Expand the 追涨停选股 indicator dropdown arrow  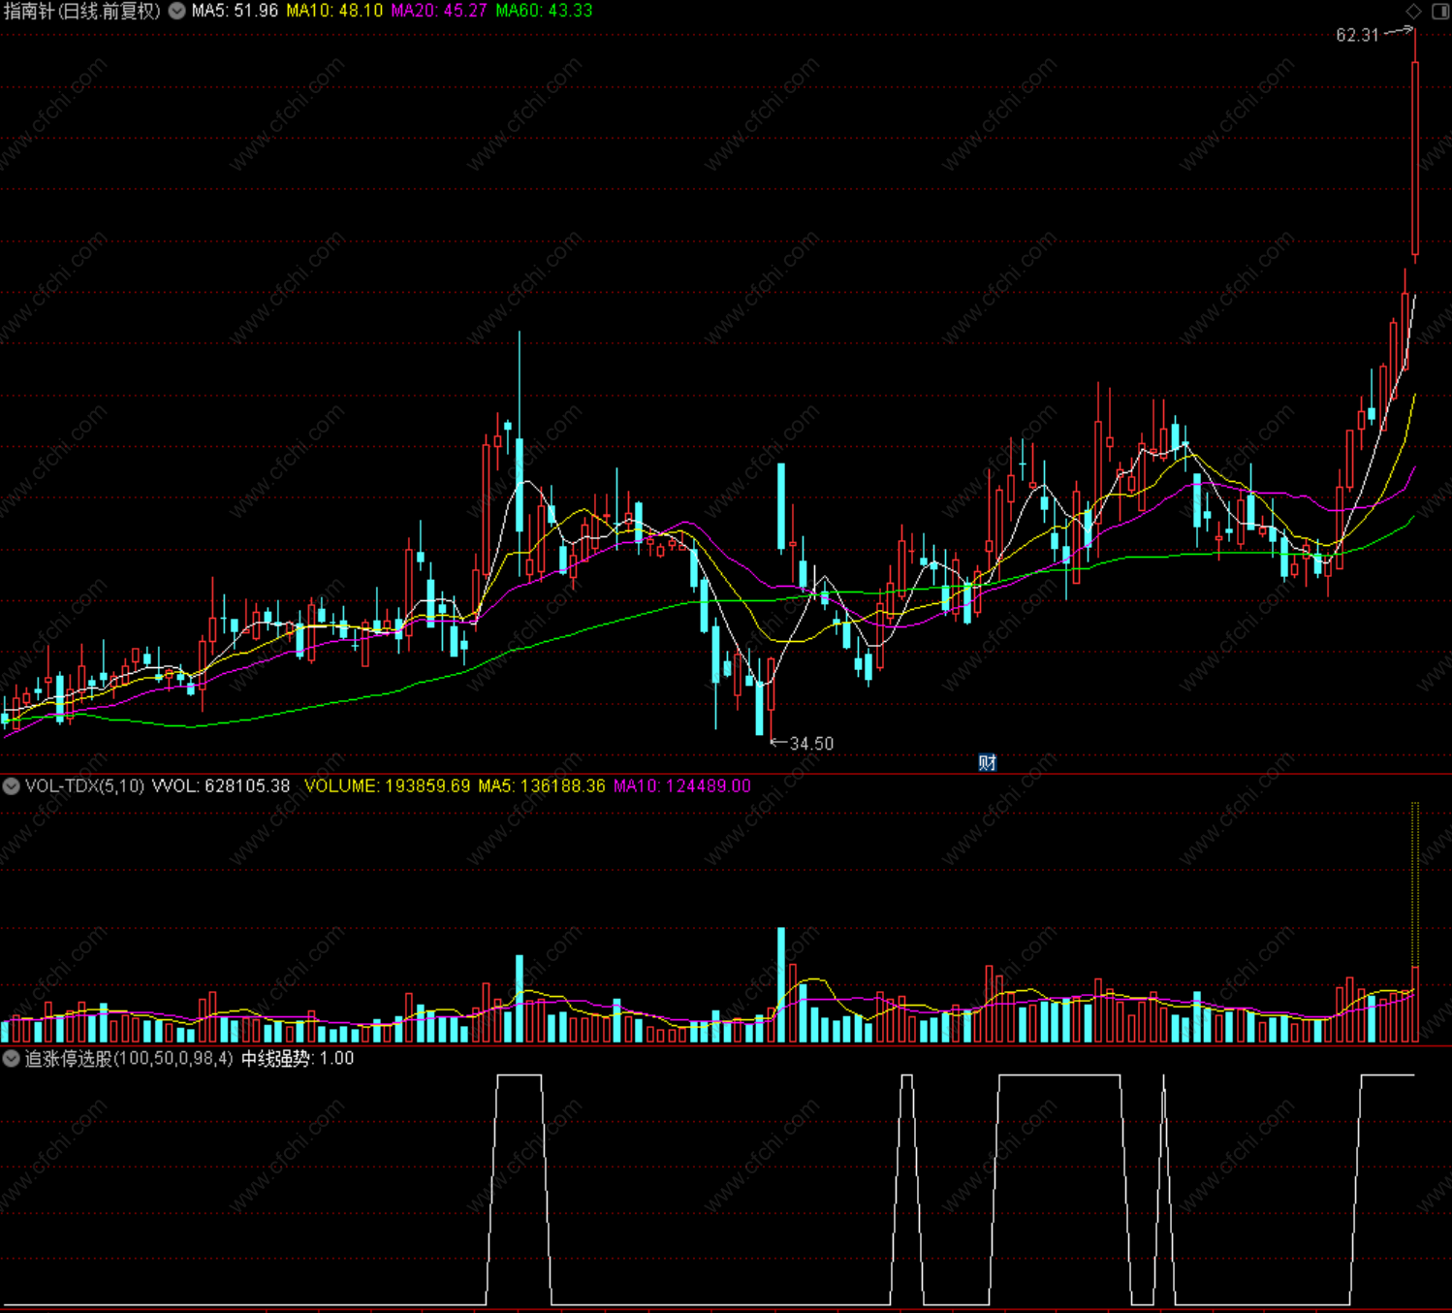11,1059
